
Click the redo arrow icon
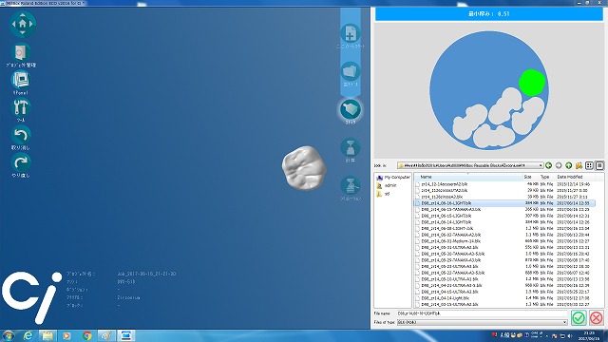21,162
